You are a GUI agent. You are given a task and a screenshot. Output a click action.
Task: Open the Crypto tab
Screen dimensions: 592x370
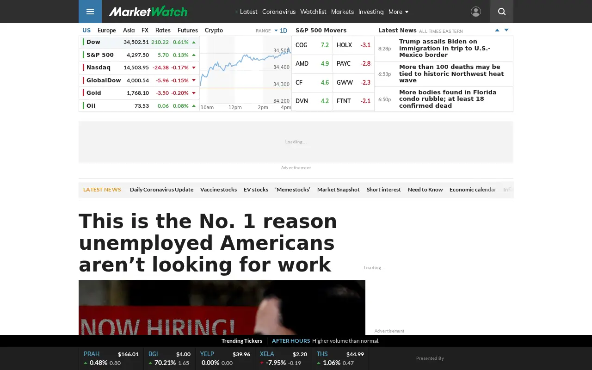(214, 30)
